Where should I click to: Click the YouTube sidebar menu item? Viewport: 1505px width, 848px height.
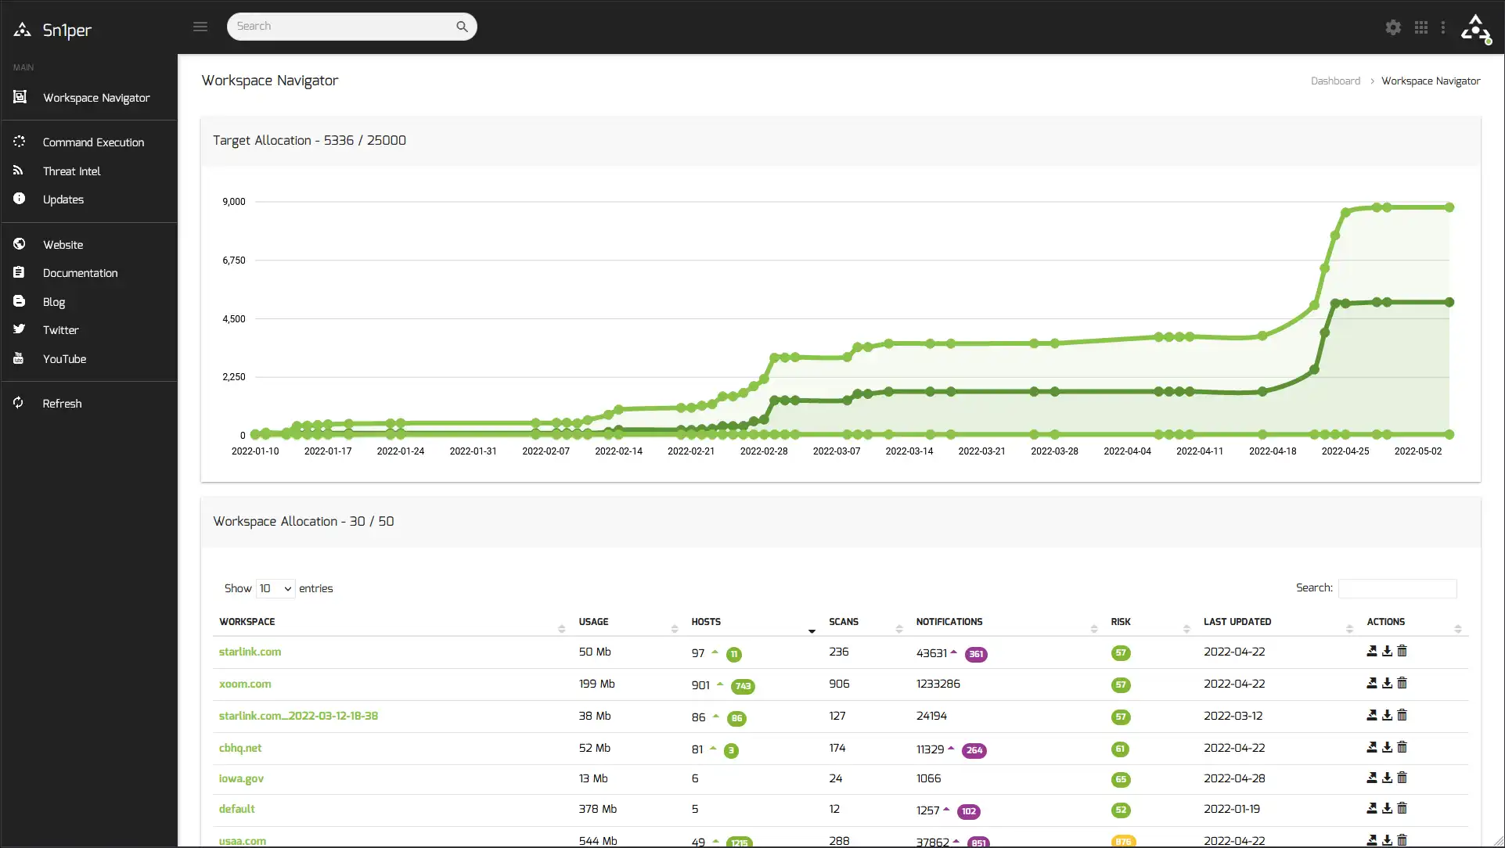[64, 359]
